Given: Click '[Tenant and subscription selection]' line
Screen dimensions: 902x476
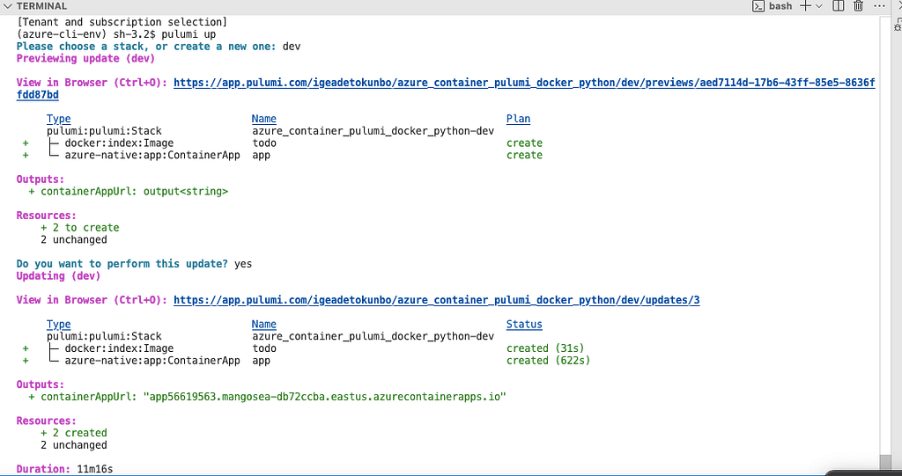Looking at the screenshot, I should (x=122, y=22).
